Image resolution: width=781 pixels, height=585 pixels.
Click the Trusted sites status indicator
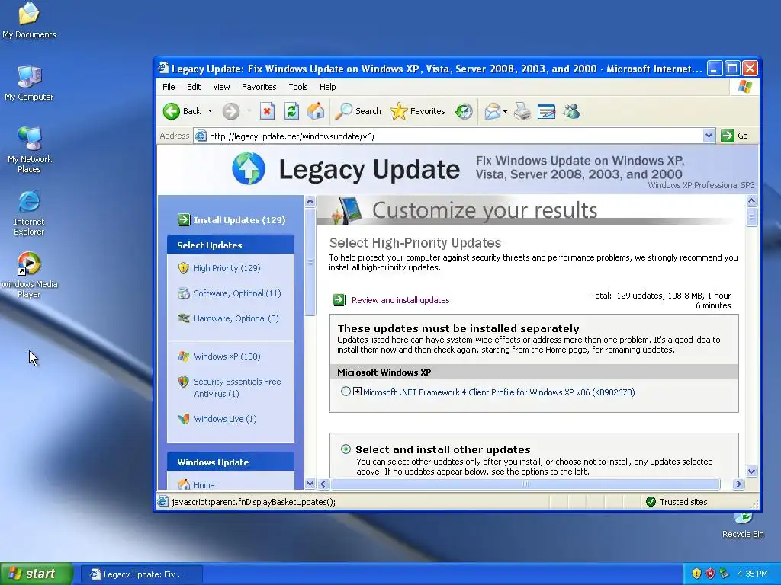click(x=676, y=501)
